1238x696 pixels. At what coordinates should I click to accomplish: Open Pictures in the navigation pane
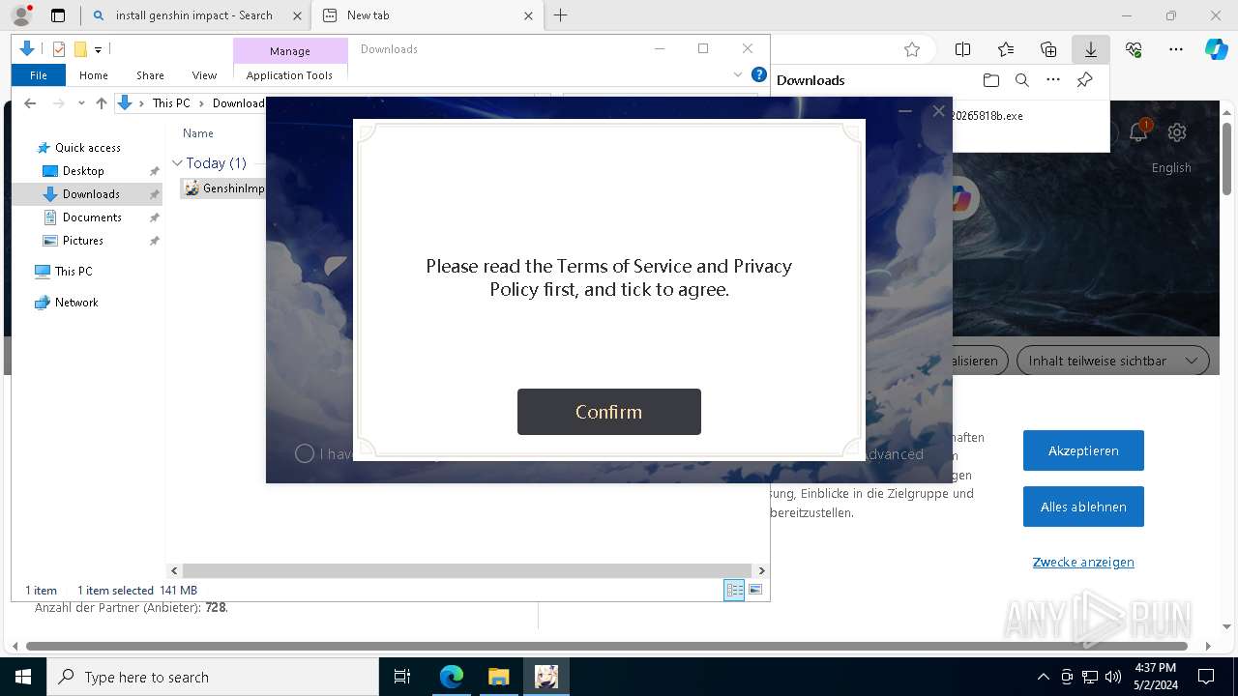[83, 241]
